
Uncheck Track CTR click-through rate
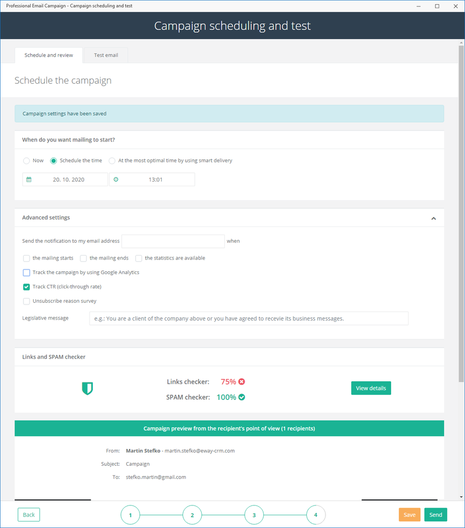[27, 287]
